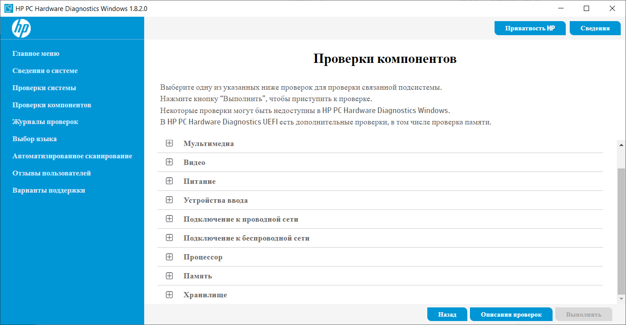This screenshot has height=325, width=626.
Task: Open Журналы проверок in sidebar
Action: click(x=45, y=122)
